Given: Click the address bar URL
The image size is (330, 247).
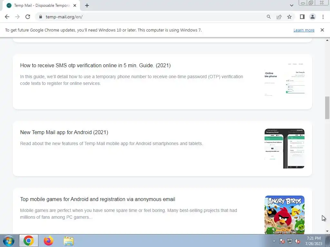Looking at the screenshot, I should pos(64,17).
